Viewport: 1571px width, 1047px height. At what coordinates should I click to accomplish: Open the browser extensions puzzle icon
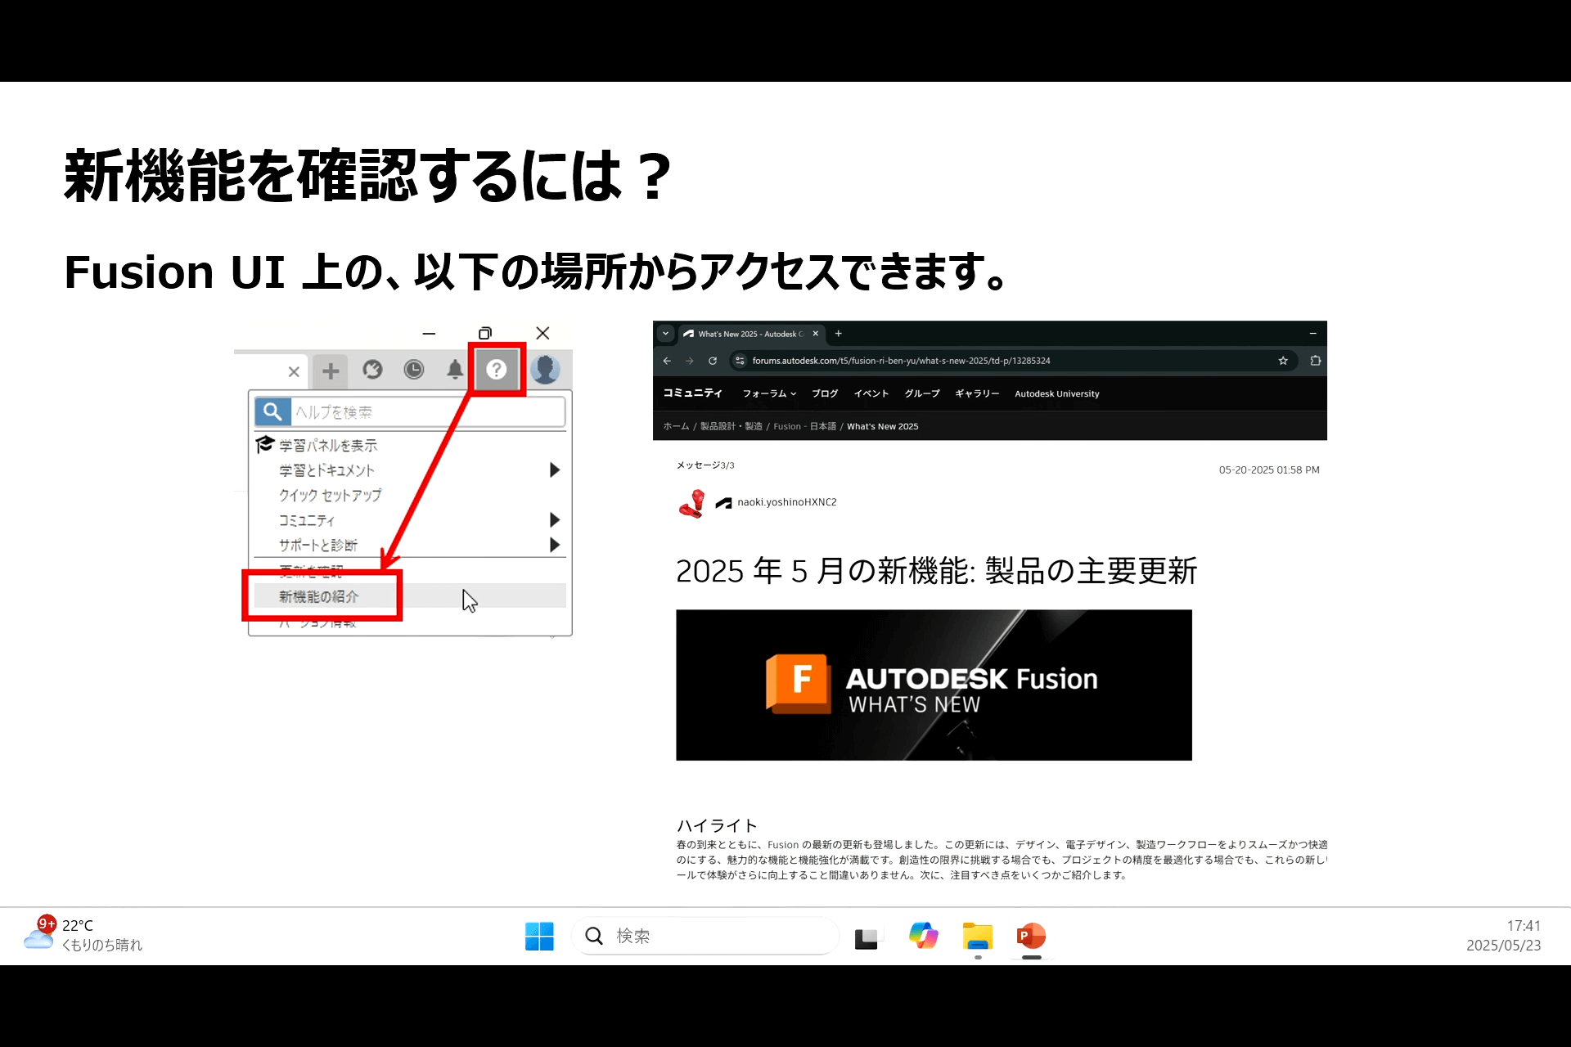coord(1315,361)
